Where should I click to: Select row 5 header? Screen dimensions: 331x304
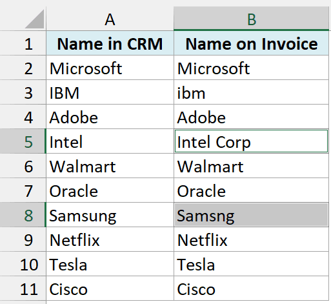(x=23, y=141)
